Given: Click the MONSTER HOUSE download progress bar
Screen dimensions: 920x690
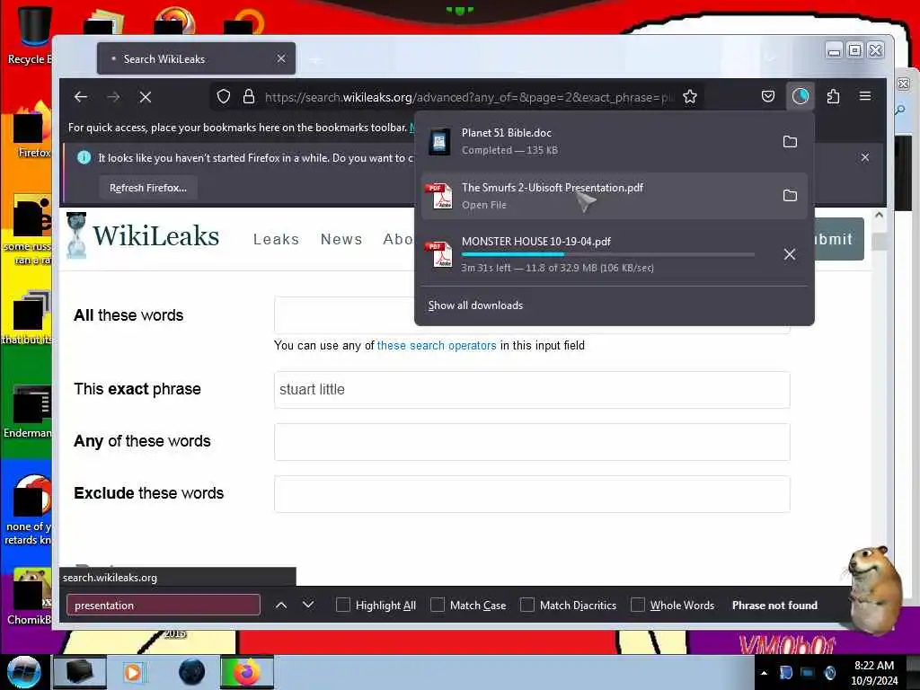Looking at the screenshot, I should tap(608, 254).
